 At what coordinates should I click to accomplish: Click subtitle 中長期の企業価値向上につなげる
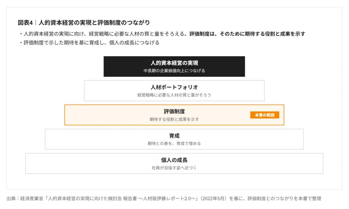click(174, 71)
